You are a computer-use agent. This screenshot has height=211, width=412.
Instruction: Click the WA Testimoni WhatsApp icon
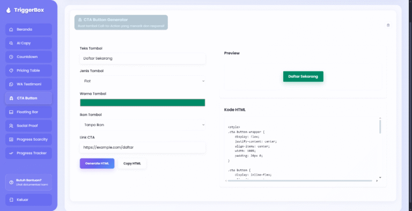tap(11, 84)
